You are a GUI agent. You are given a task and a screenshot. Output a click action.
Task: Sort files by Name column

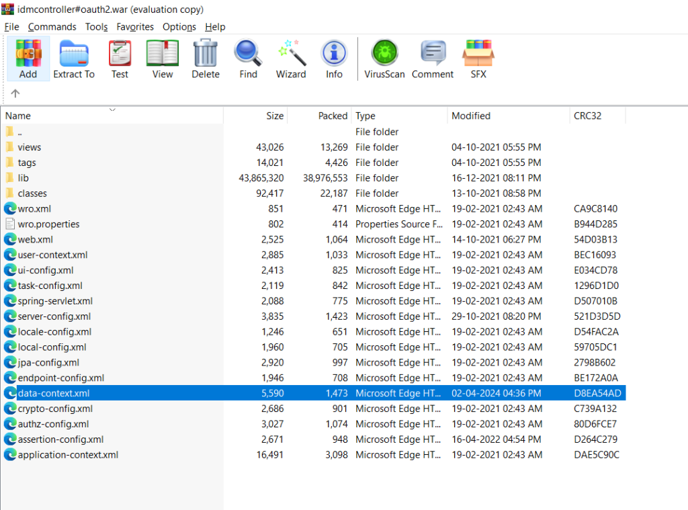pyautogui.click(x=18, y=116)
